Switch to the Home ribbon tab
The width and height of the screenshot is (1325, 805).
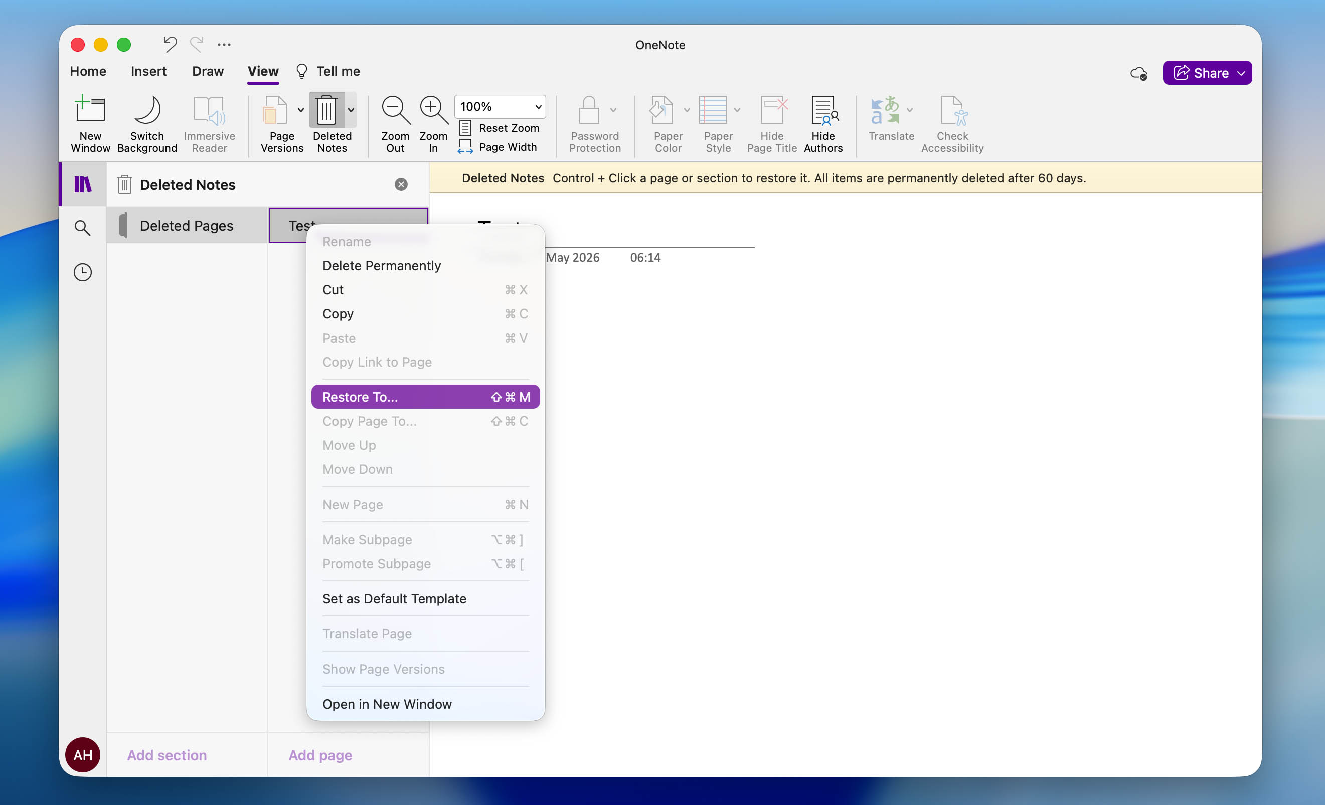[x=88, y=71]
